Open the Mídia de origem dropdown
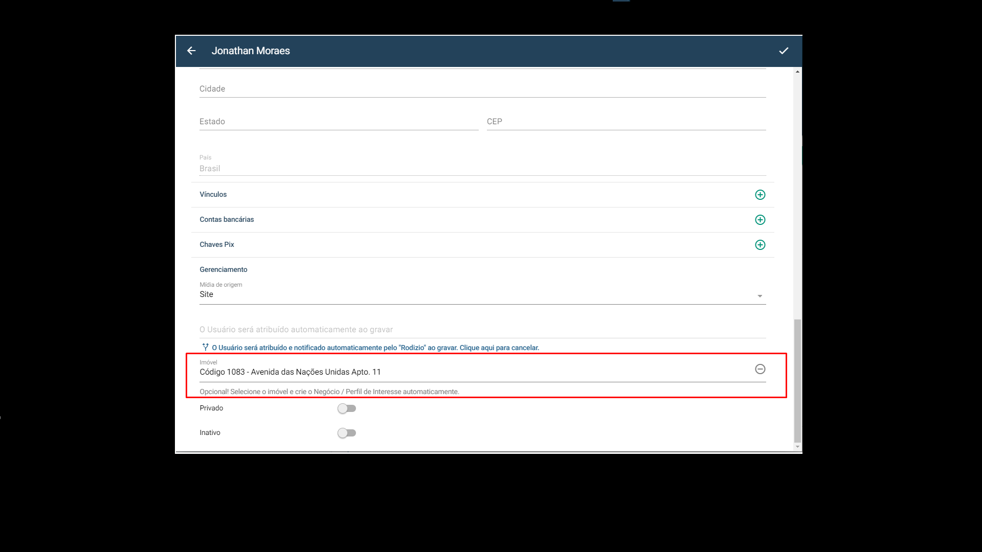 tap(482, 294)
